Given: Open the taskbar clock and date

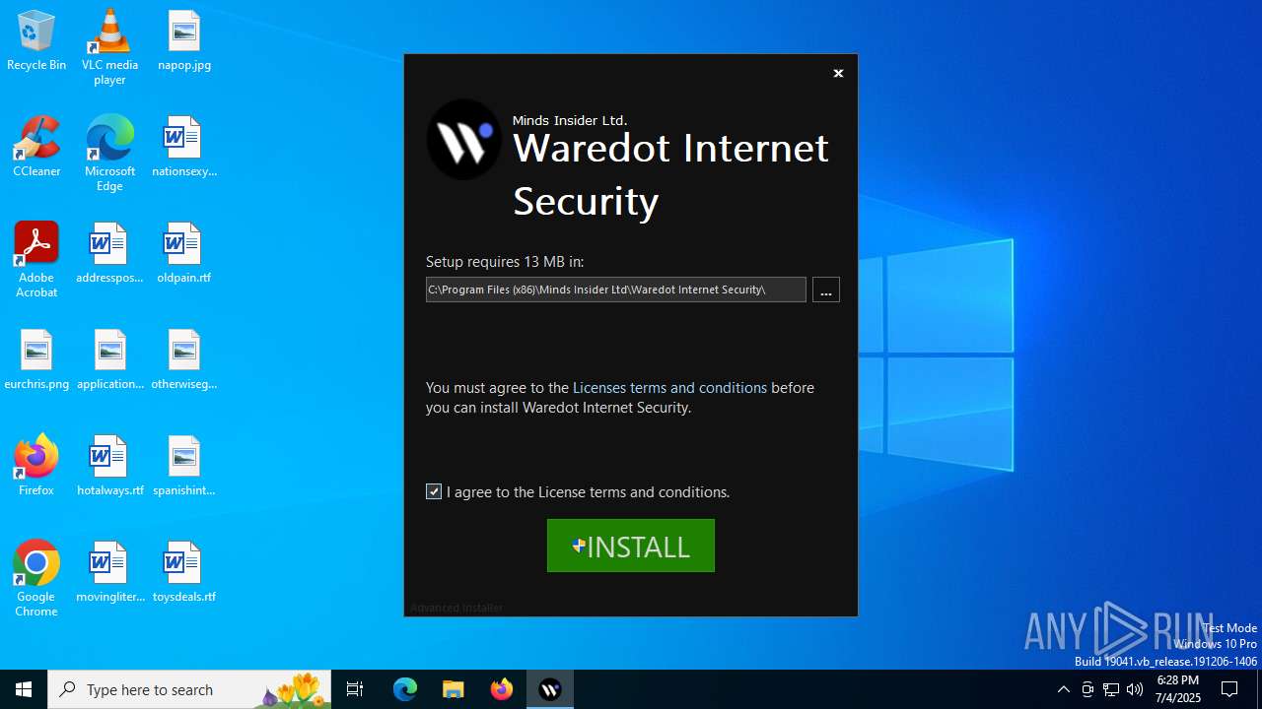Looking at the screenshot, I should click(1178, 689).
